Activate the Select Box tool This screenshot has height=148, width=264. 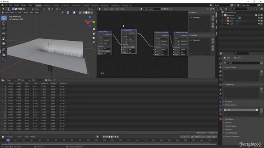coord(4,18)
